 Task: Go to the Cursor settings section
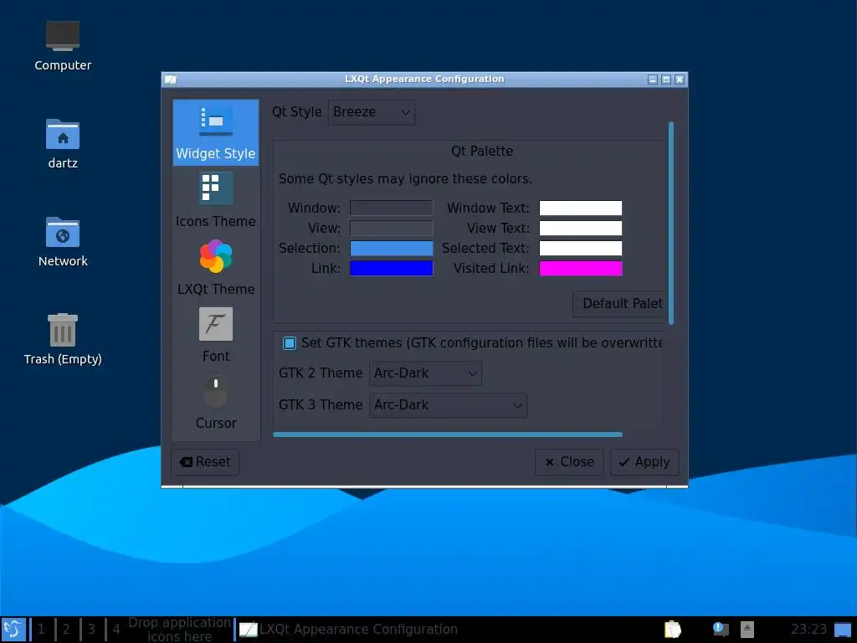pos(215,403)
